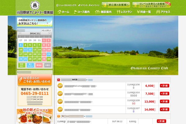Click the 6,930 price text

pos(150,86)
